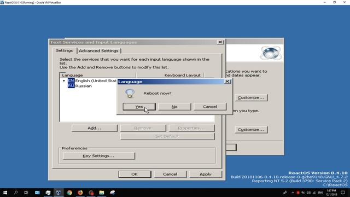The width and height of the screenshot is (350, 197).
Task: Open Key Settings... preferences
Action: coord(98,156)
